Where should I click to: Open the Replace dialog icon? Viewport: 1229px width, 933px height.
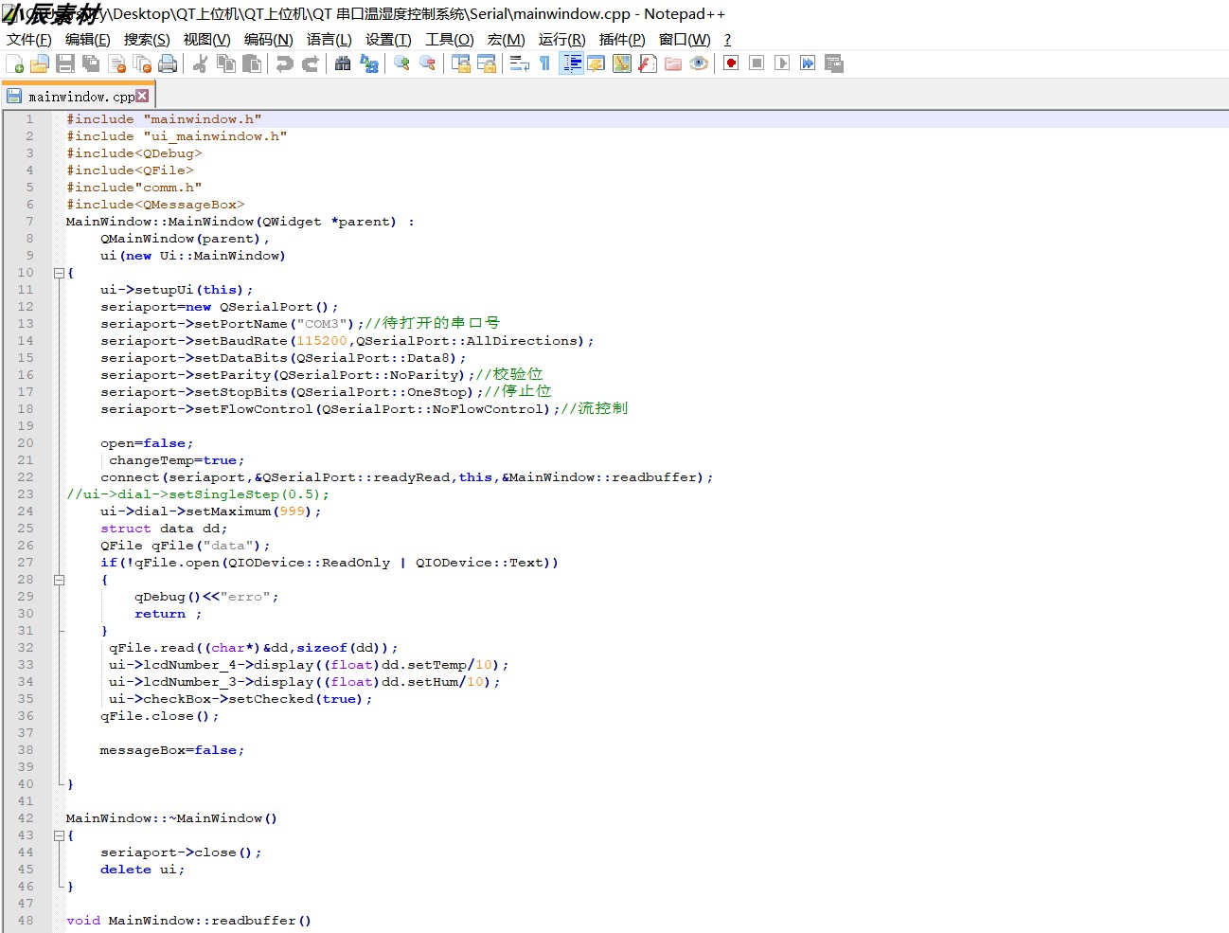(369, 63)
